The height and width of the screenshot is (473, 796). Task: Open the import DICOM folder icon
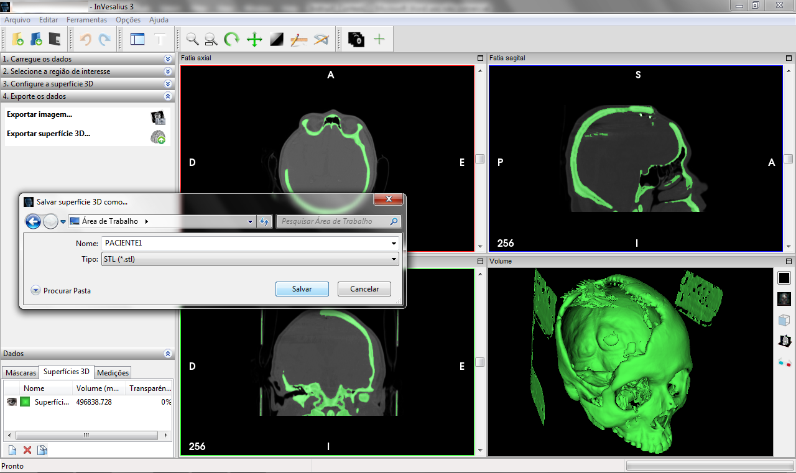(x=17, y=39)
